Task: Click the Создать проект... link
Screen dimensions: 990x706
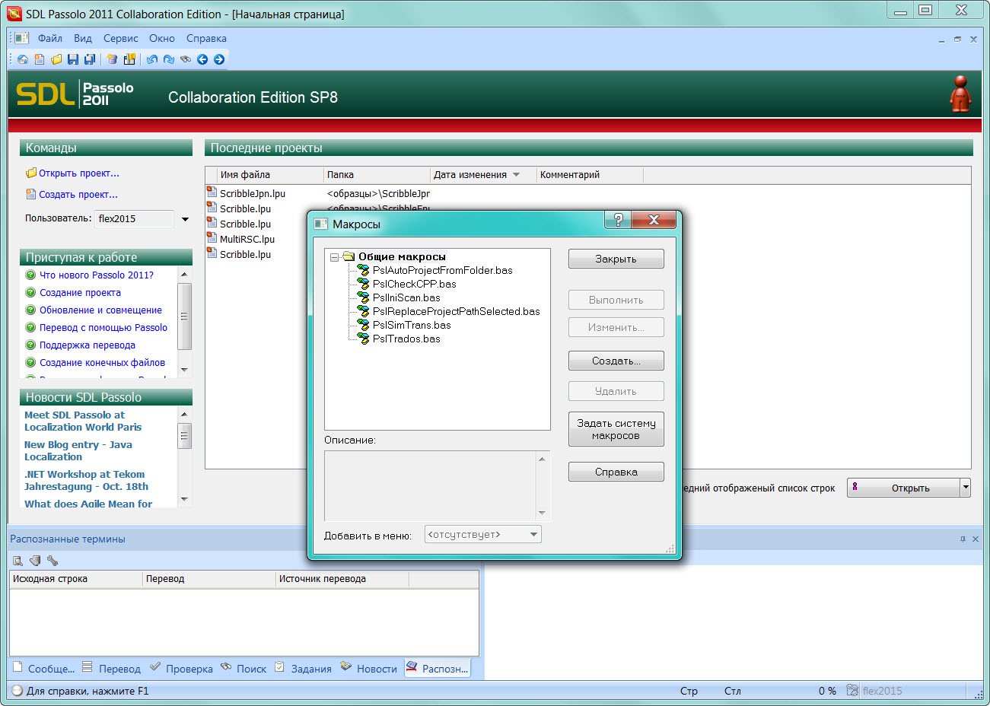Action: pyautogui.click(x=78, y=194)
